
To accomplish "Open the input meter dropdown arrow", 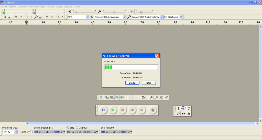I will pos(40,17).
